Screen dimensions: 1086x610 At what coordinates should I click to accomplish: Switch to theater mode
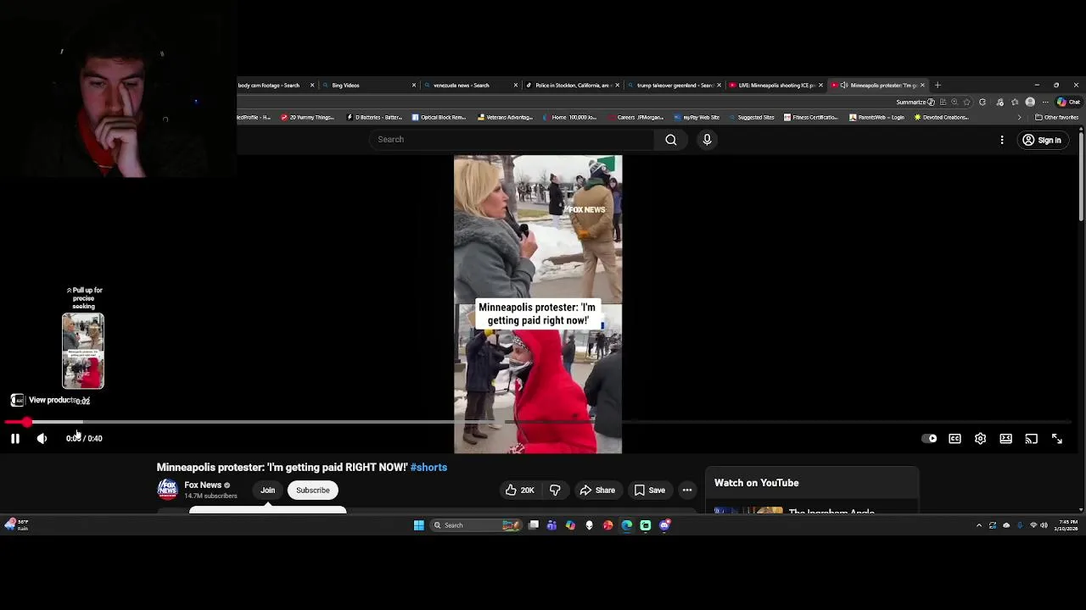point(1005,438)
